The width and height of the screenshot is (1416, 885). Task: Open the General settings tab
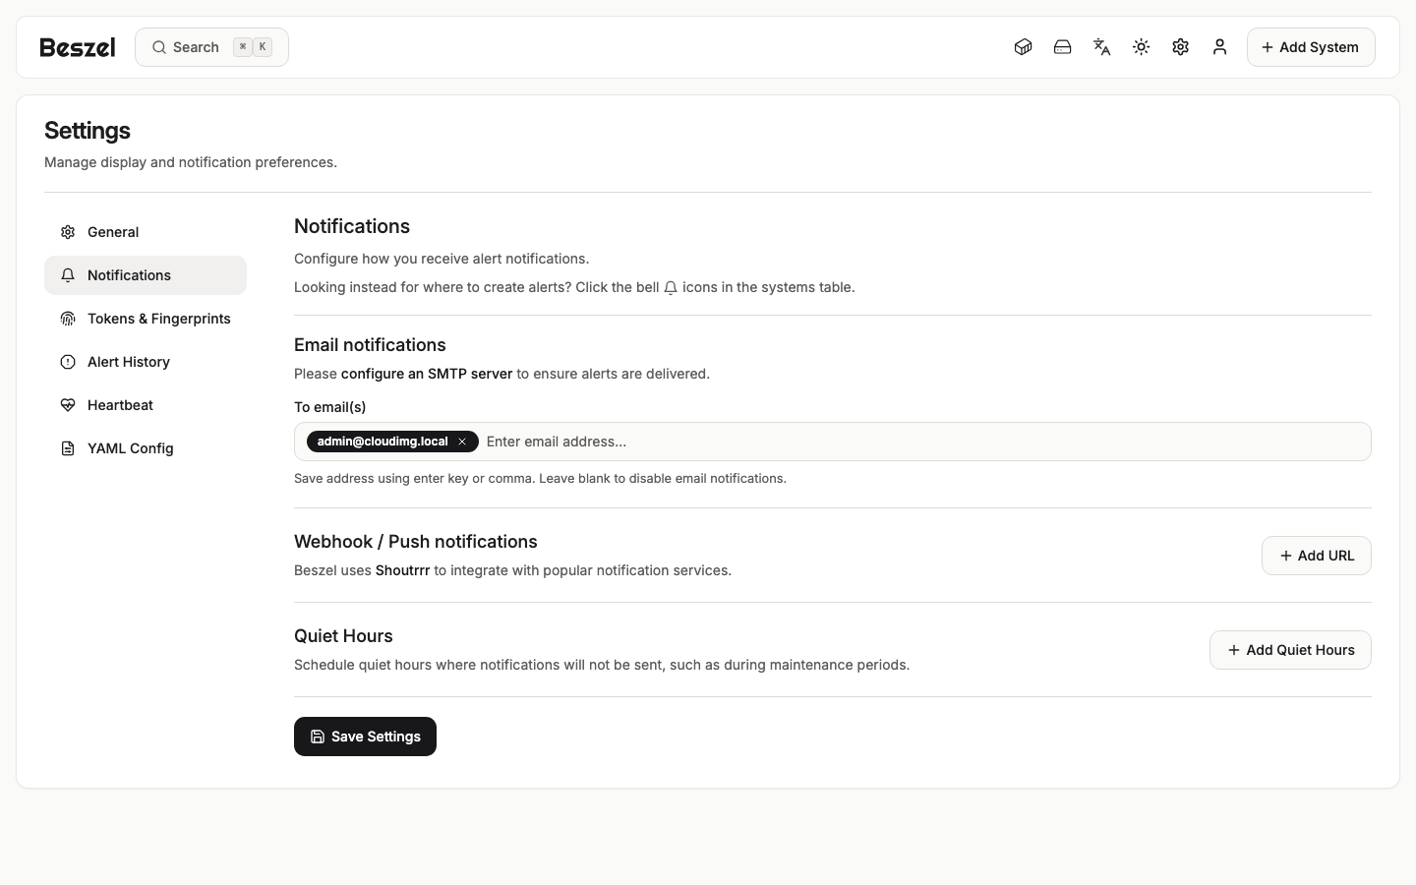point(146,232)
